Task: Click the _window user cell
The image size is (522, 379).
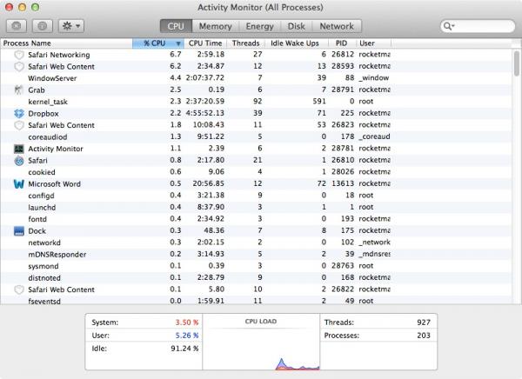Action: click(x=373, y=78)
